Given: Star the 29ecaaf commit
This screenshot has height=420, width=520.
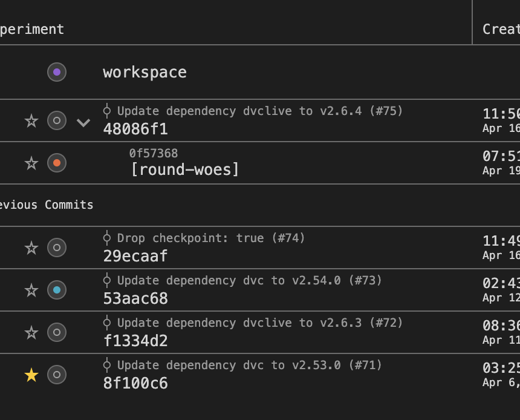Looking at the screenshot, I should coord(31,248).
